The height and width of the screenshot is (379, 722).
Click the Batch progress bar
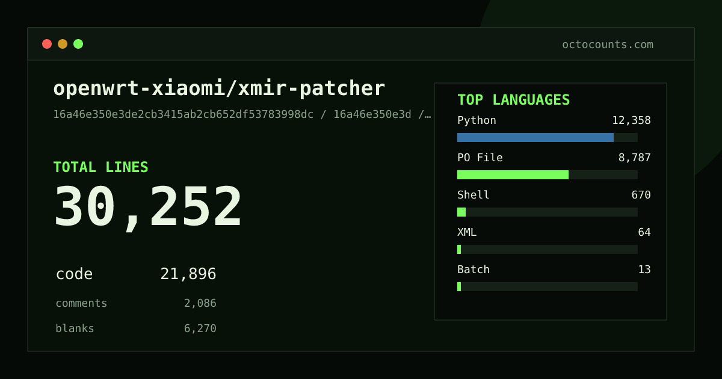click(x=548, y=286)
